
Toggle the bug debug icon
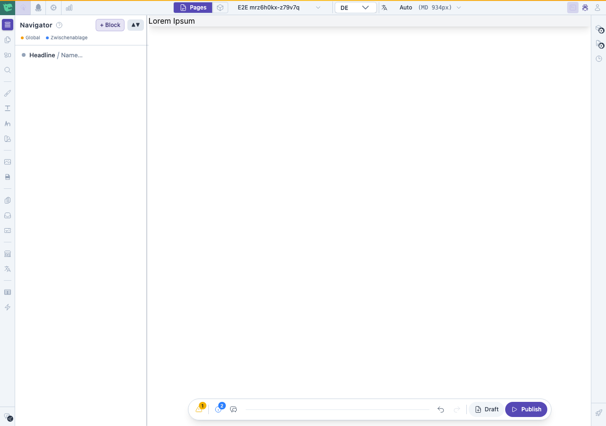pos(586,8)
